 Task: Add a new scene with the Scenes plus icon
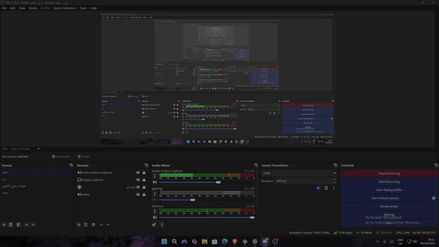coord(4,225)
